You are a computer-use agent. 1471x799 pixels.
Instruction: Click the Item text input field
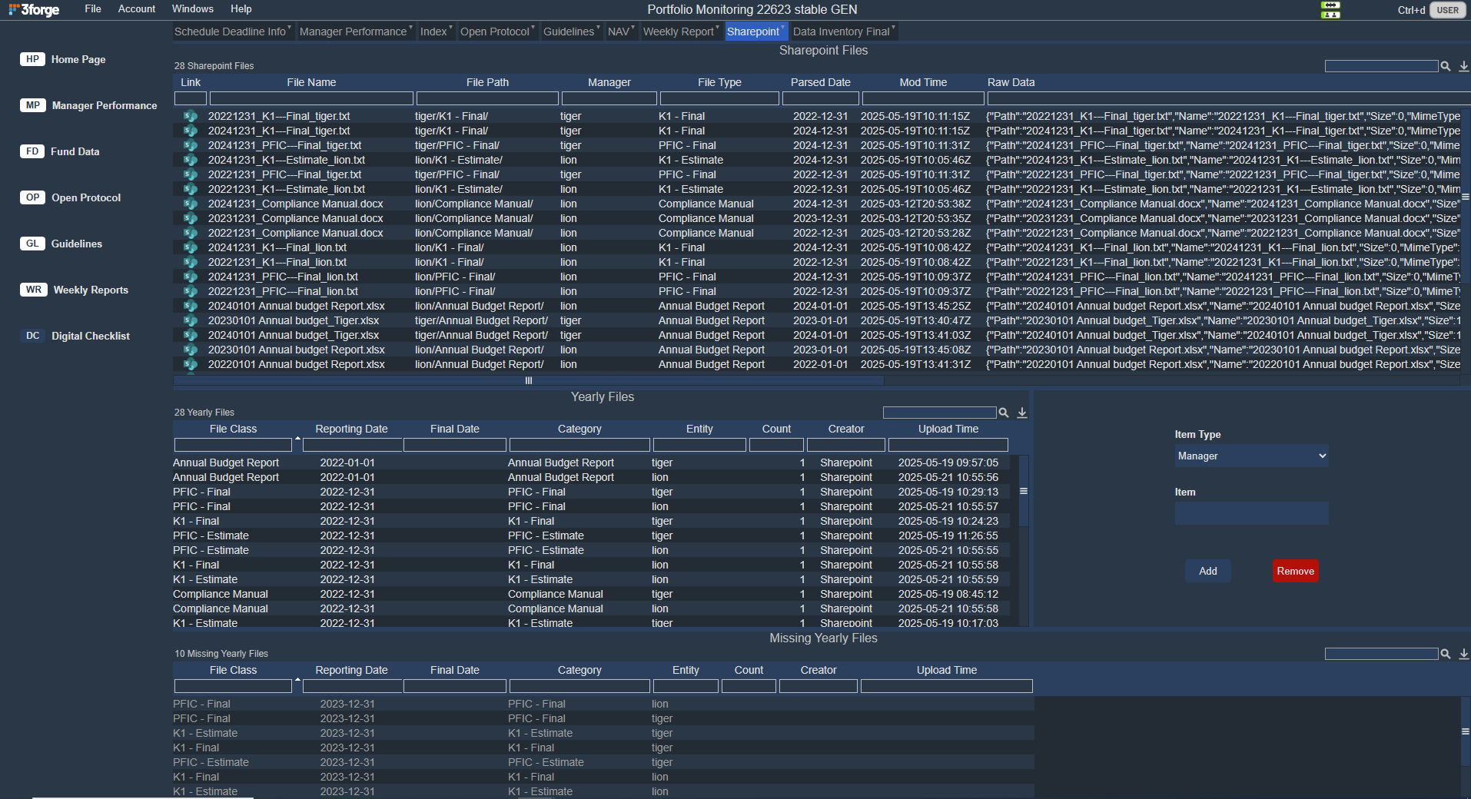[x=1251, y=513]
